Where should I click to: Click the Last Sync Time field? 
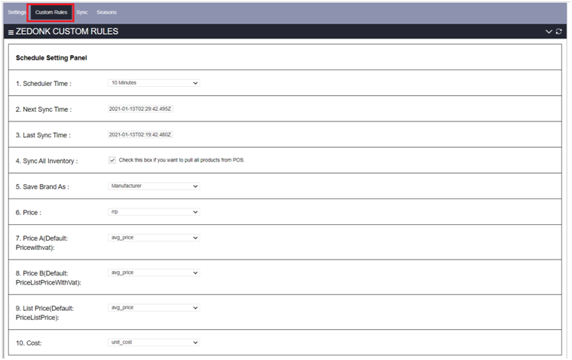(x=140, y=135)
